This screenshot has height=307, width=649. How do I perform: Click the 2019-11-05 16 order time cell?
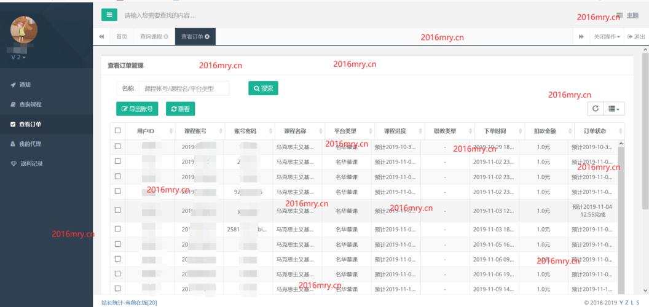(x=494, y=244)
